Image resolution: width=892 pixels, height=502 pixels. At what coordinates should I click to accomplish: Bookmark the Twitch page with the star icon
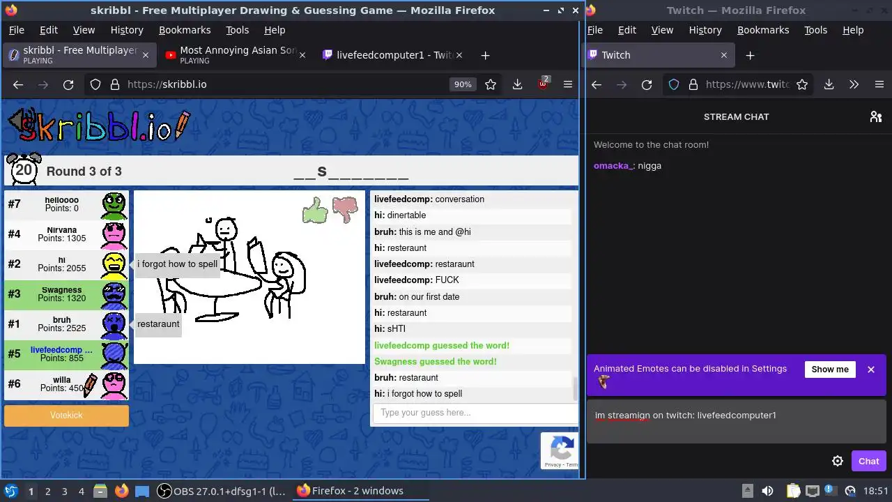(x=802, y=84)
